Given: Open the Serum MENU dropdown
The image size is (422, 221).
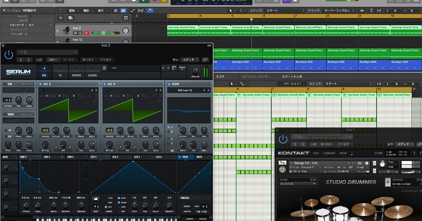Looking at the screenshot, I should [x=182, y=68].
